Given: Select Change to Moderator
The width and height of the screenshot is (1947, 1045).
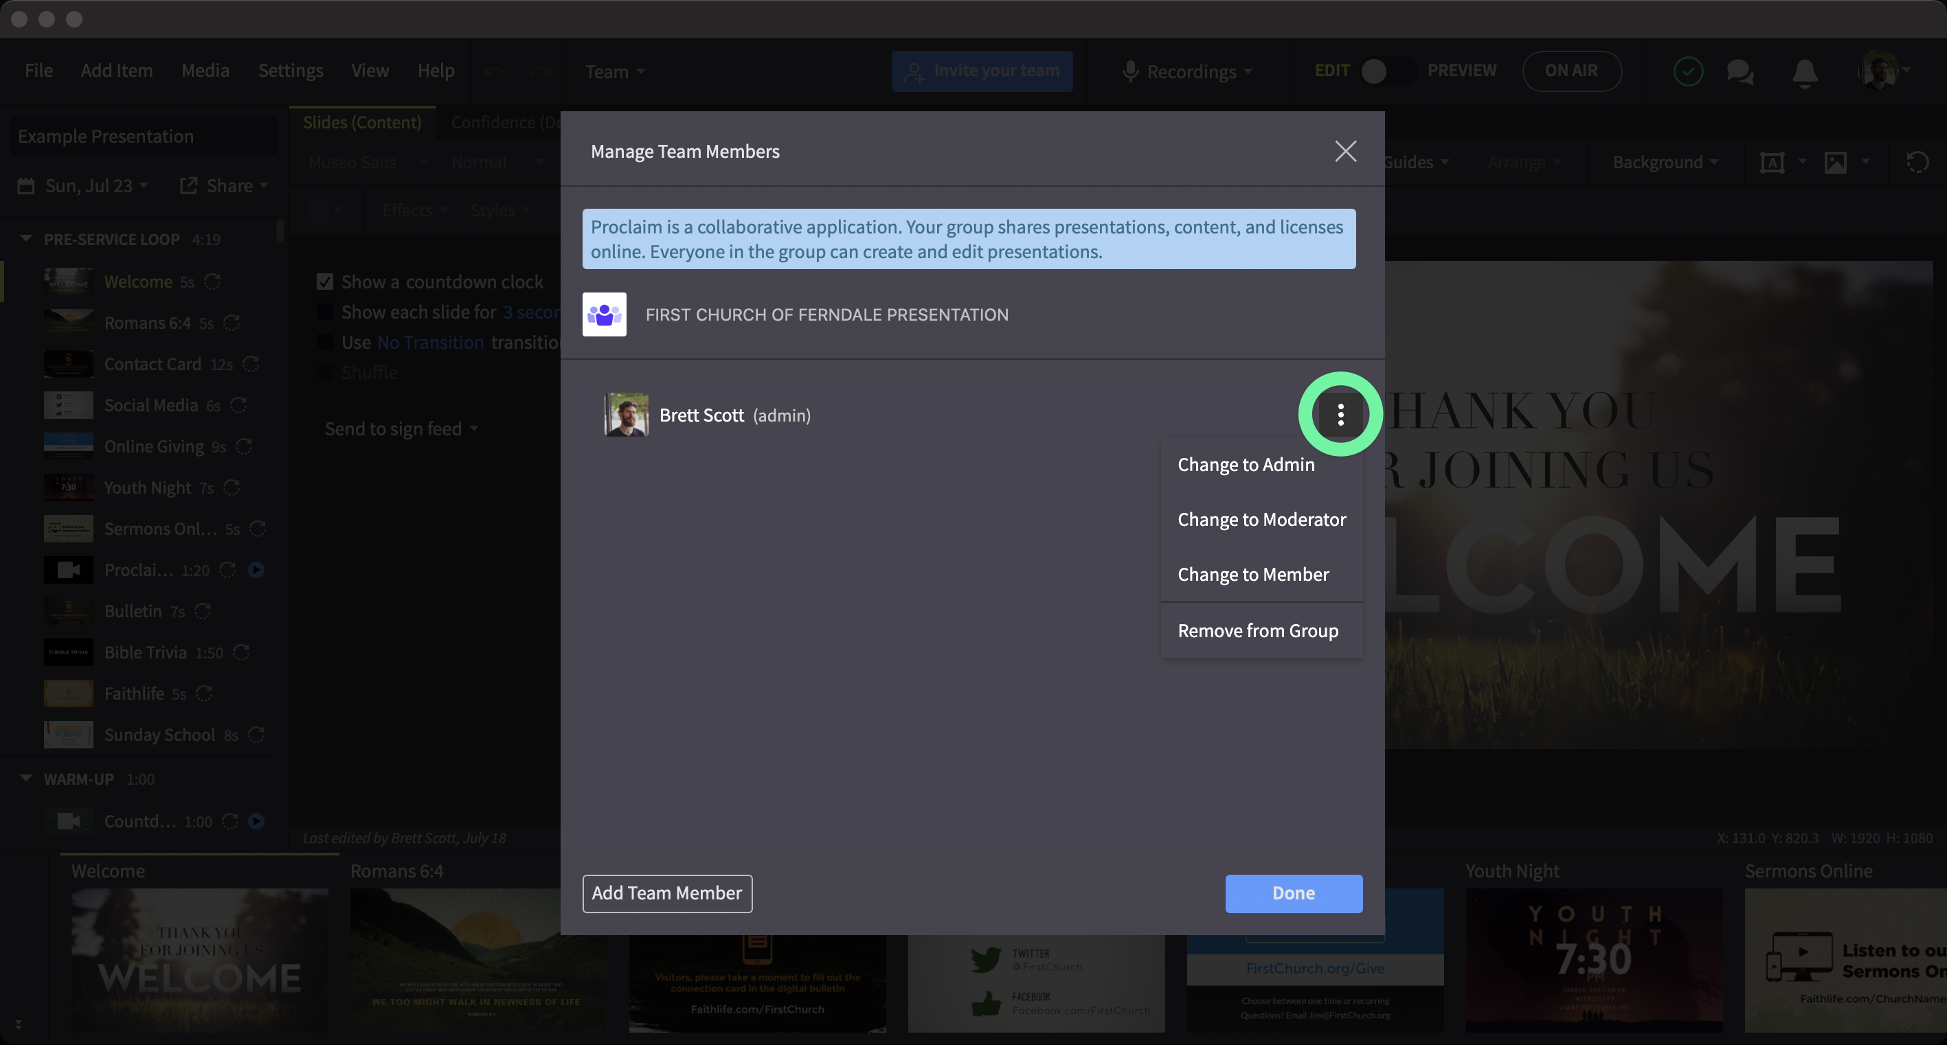Looking at the screenshot, I should click(1261, 519).
